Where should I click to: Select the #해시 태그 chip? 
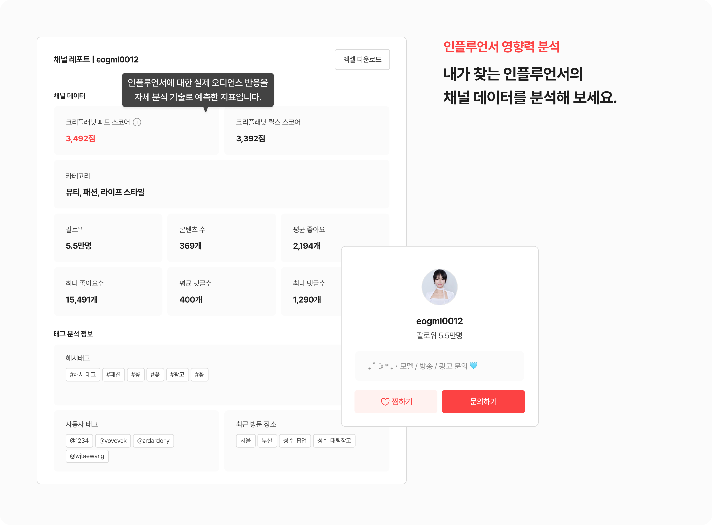pos(83,375)
